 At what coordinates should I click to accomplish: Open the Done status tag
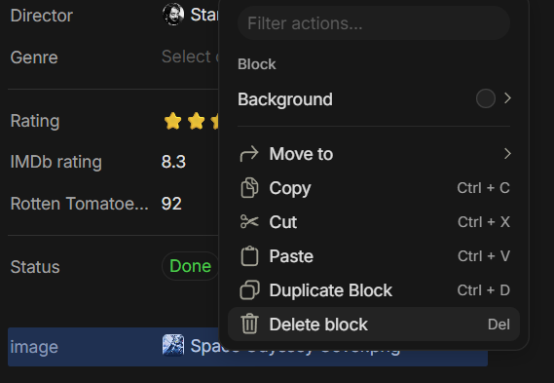pos(191,266)
